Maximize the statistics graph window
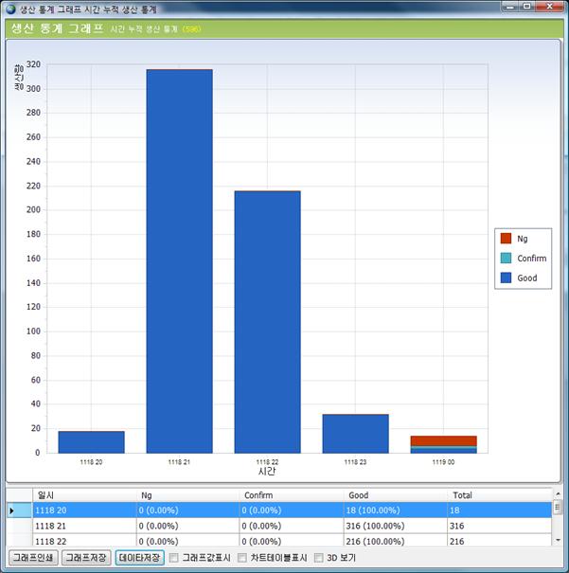Screen dimensions: 569x573 point(527,7)
